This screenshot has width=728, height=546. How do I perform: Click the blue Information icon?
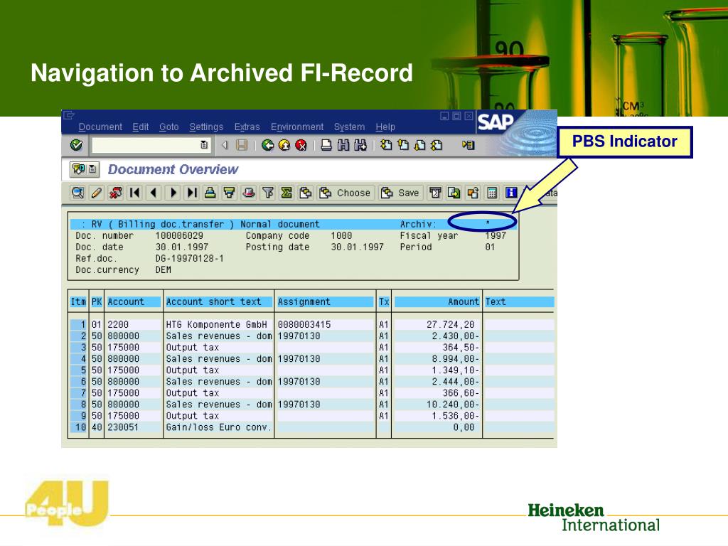coord(511,192)
